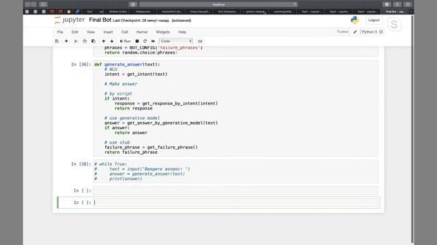Click the 'return random.choice(phrases)' line
This screenshot has height=245, width=437.
(141, 52)
